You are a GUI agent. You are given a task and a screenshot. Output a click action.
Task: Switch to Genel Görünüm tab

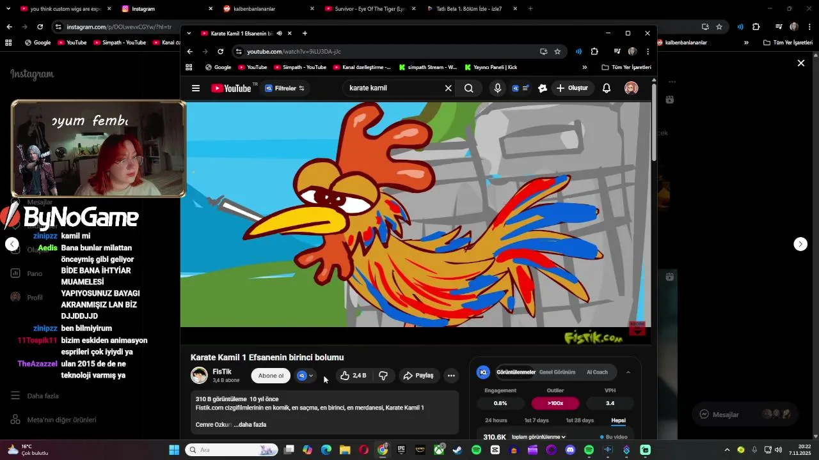click(x=557, y=372)
